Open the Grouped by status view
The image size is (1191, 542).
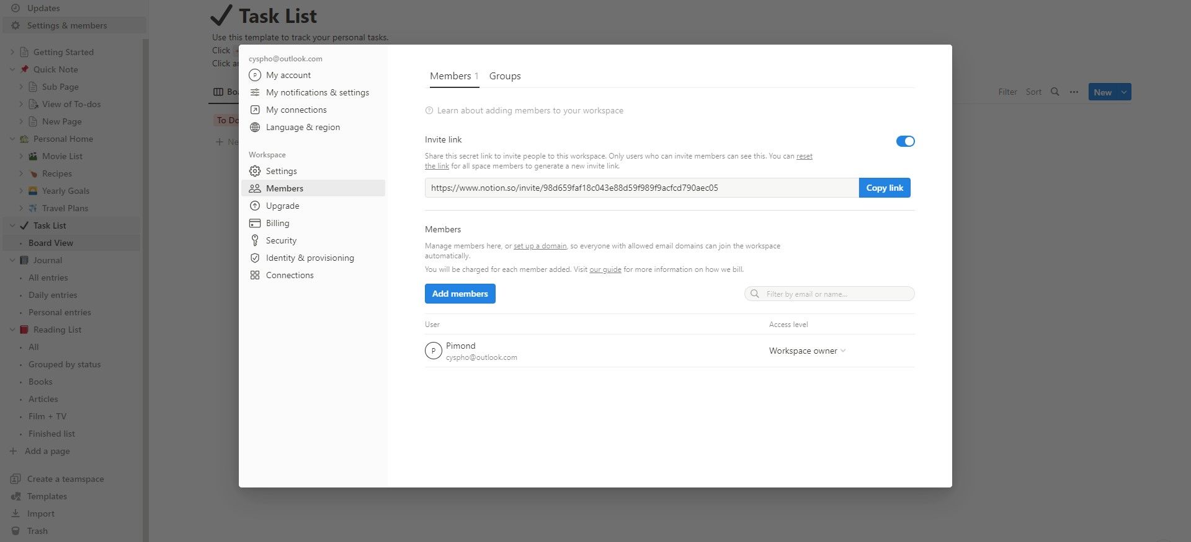click(x=65, y=364)
